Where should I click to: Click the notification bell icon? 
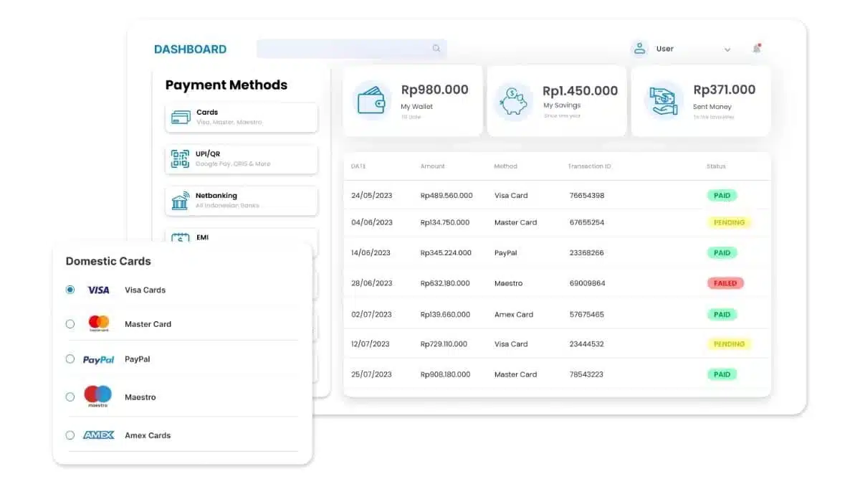click(x=756, y=49)
